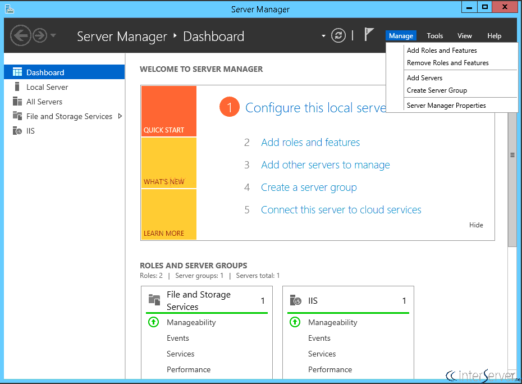Open Events in the IIS tile
522x384 pixels.
point(319,338)
